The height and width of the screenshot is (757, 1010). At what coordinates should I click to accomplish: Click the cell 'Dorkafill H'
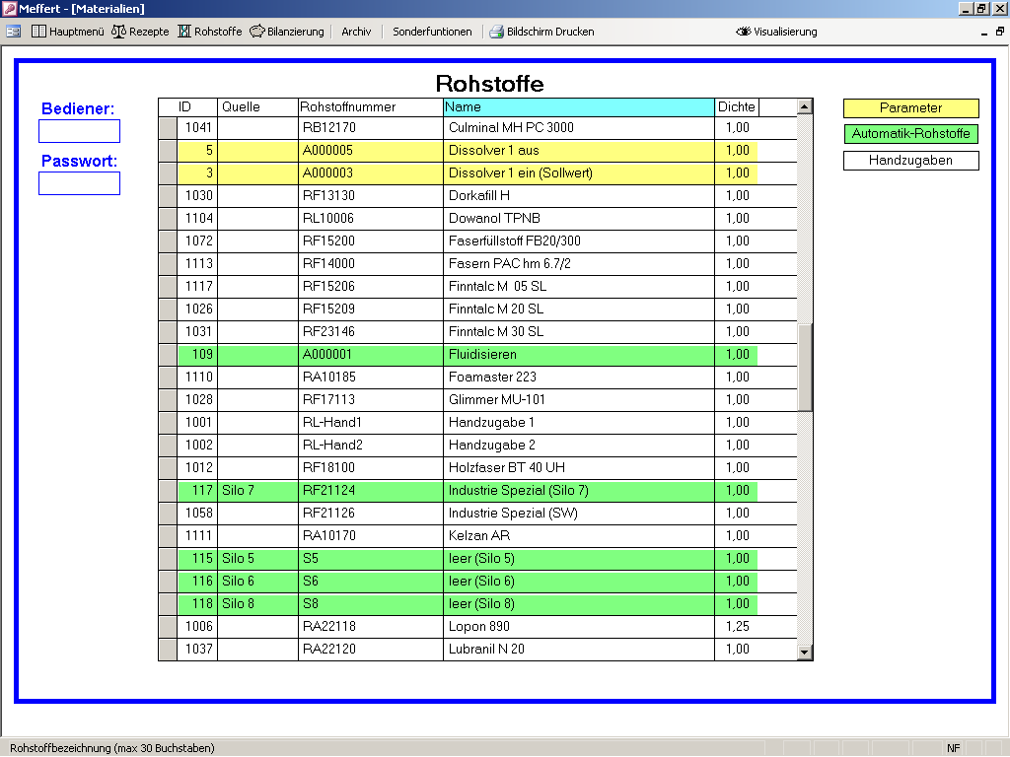point(579,196)
